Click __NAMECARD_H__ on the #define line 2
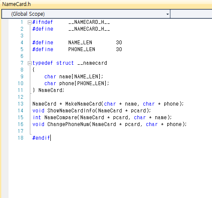 (89, 29)
